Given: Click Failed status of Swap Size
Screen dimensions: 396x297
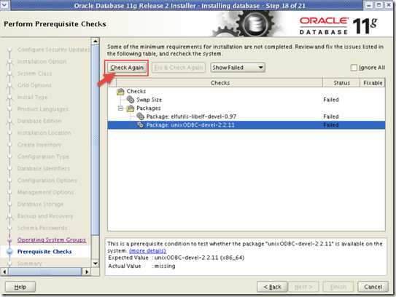Looking at the screenshot, I should coord(331,100).
